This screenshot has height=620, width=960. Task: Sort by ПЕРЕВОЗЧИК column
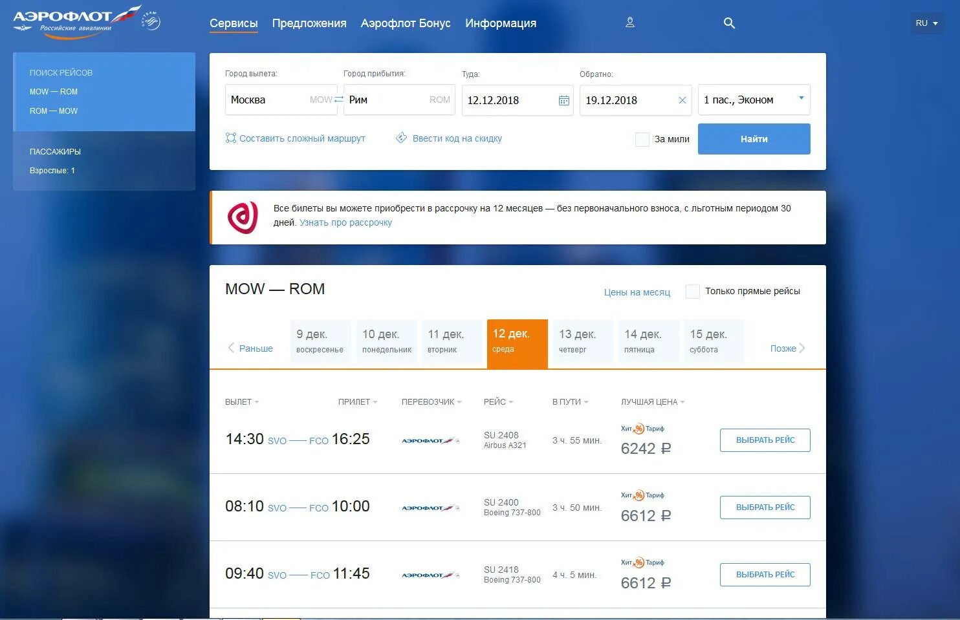coord(431,402)
